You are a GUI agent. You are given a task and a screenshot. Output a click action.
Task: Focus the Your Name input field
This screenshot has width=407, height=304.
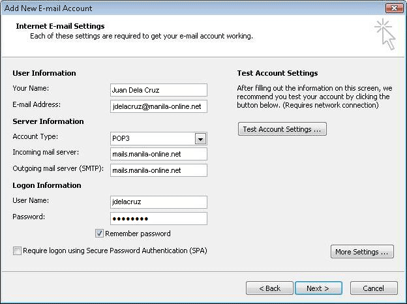[x=158, y=90]
